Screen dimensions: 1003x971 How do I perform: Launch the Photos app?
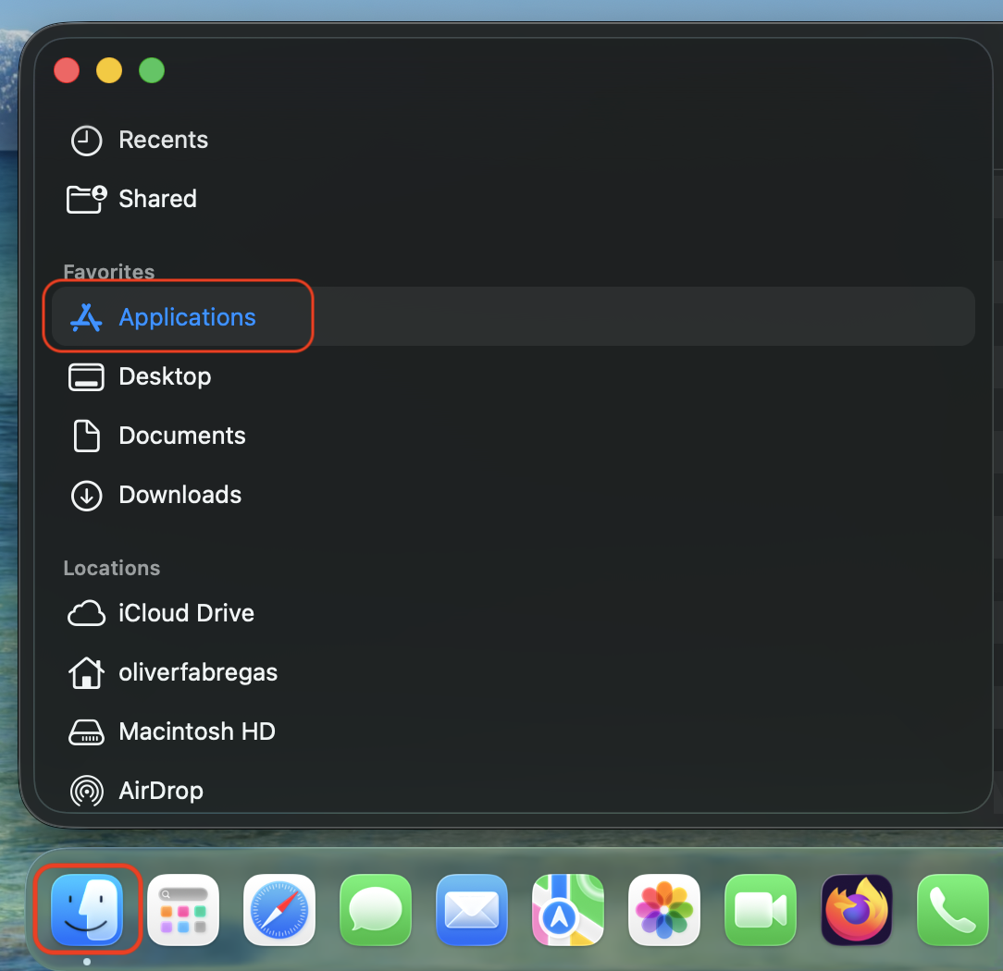pos(664,910)
